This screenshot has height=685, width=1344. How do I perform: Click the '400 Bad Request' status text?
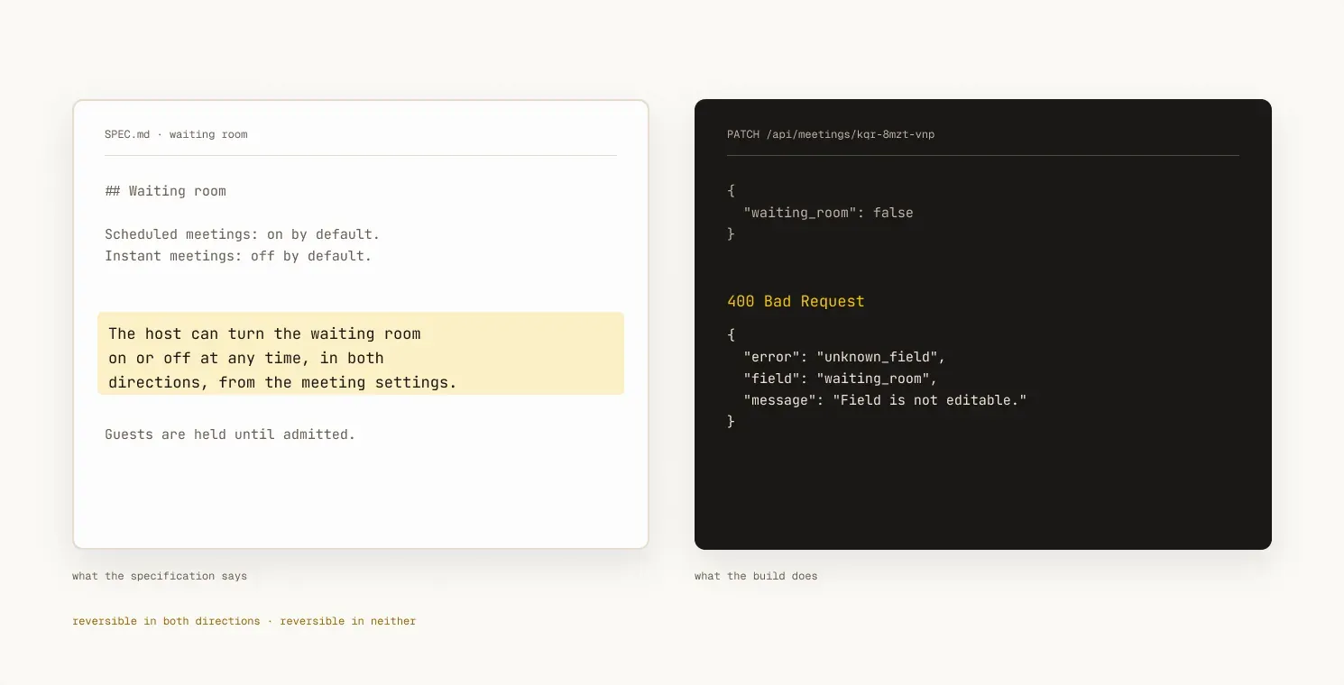coord(796,301)
